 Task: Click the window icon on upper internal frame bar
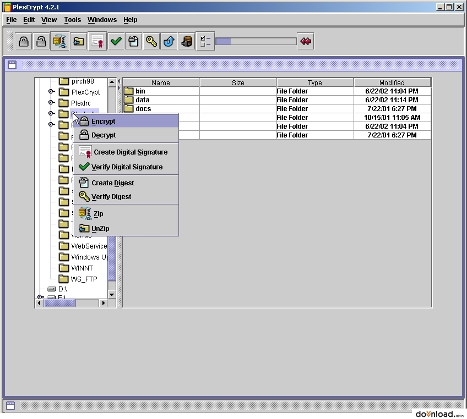[x=12, y=65]
